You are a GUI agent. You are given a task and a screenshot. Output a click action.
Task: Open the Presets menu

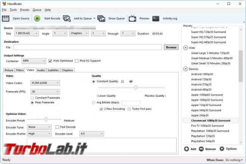(x=25, y=10)
